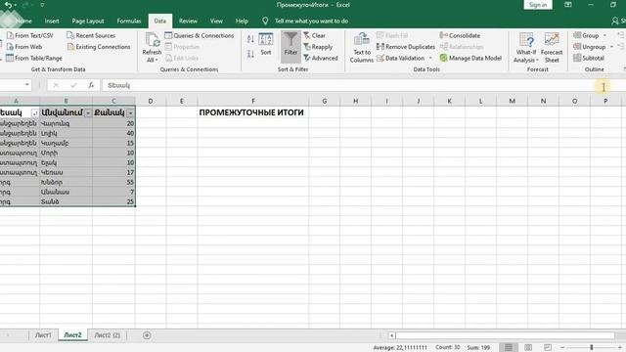626x352 pixels.
Task: Expand the Name Box dropdown
Action: click(26, 85)
